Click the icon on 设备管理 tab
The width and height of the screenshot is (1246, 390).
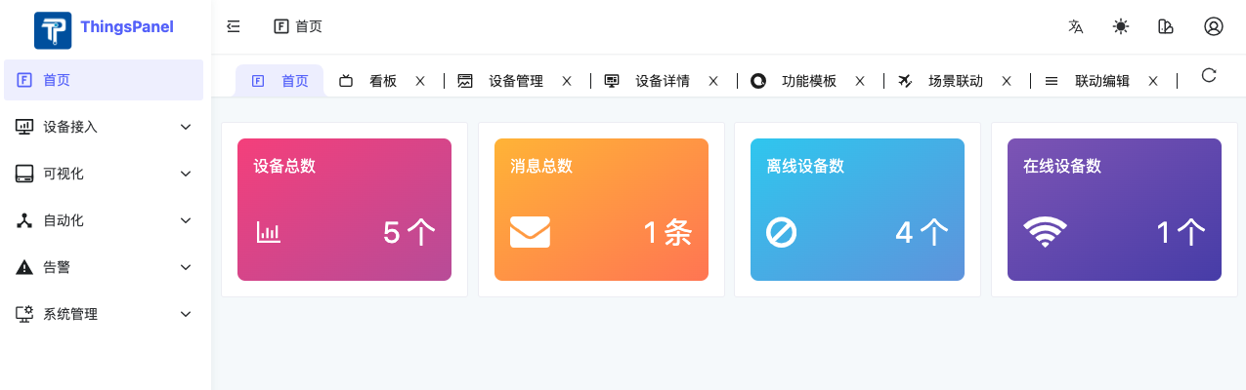(465, 81)
